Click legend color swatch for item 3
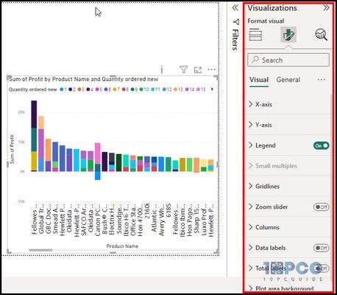337x295 pixels. (79, 89)
